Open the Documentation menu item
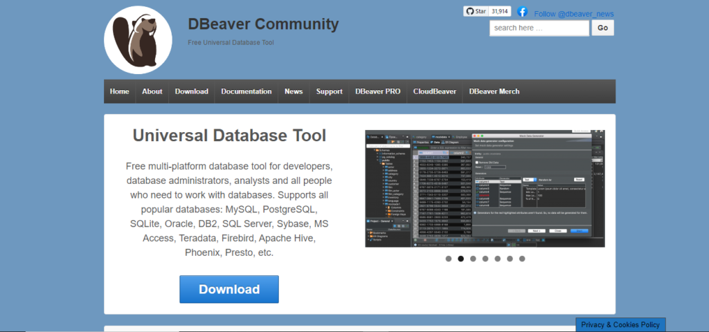709x332 pixels. (x=246, y=91)
